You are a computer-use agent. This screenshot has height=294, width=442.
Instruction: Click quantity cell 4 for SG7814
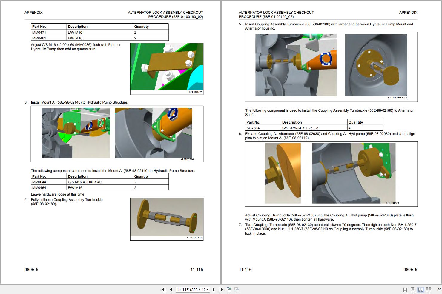(365, 128)
